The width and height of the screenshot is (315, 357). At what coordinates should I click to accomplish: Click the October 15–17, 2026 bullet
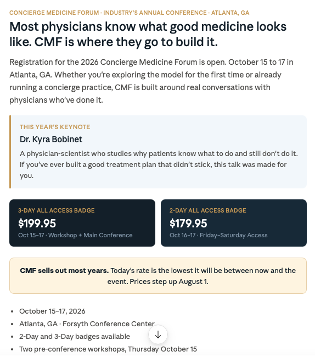(52, 311)
